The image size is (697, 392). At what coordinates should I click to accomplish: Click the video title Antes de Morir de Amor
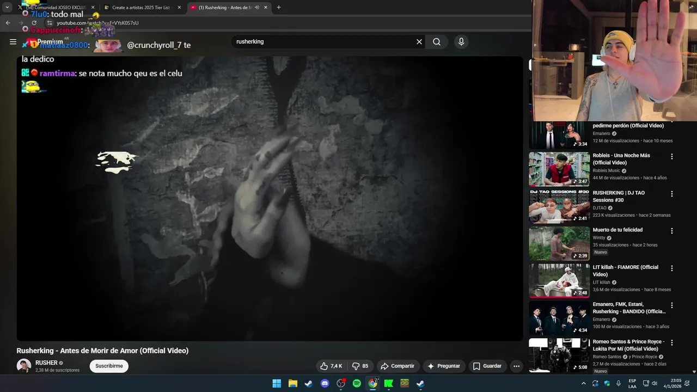coord(102,351)
